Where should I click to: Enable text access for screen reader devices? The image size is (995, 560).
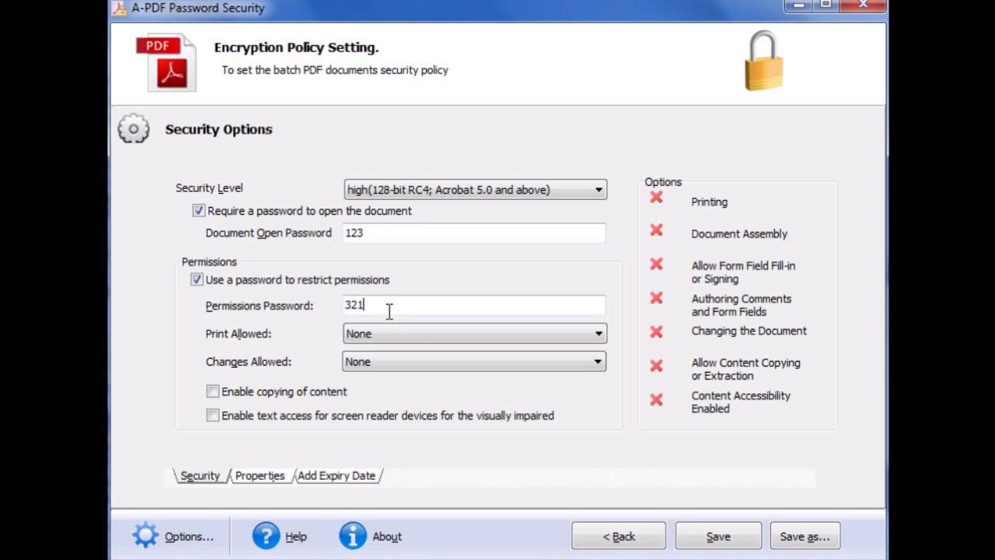click(x=213, y=415)
